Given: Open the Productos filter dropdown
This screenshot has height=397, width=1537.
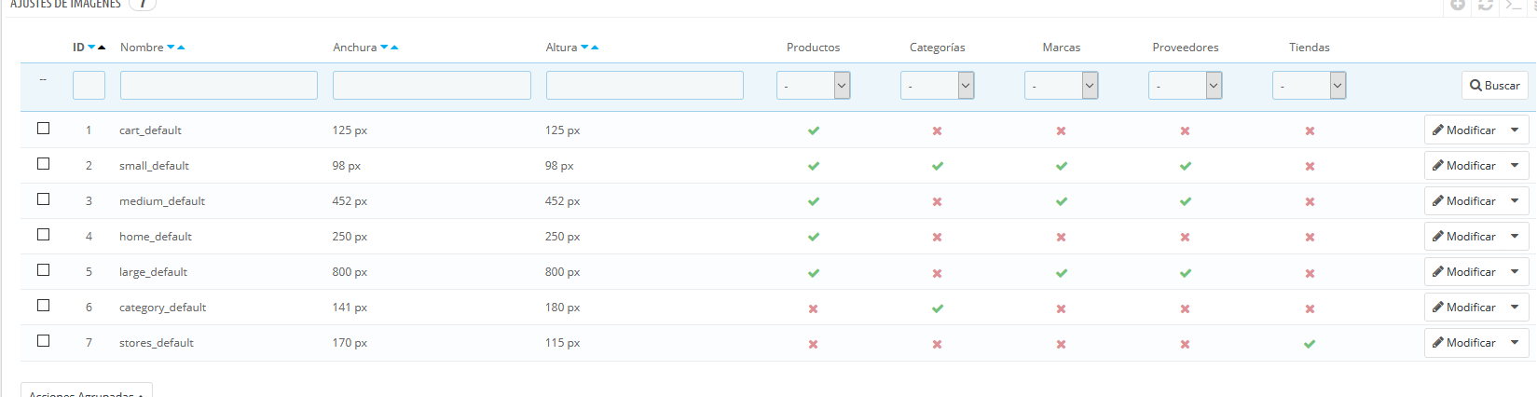Looking at the screenshot, I should click(x=813, y=86).
